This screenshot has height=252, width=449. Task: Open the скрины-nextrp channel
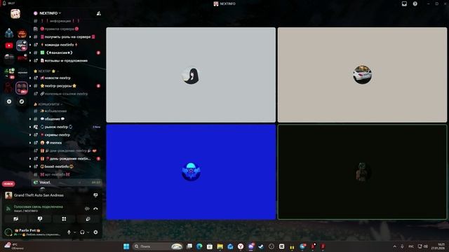(67, 135)
